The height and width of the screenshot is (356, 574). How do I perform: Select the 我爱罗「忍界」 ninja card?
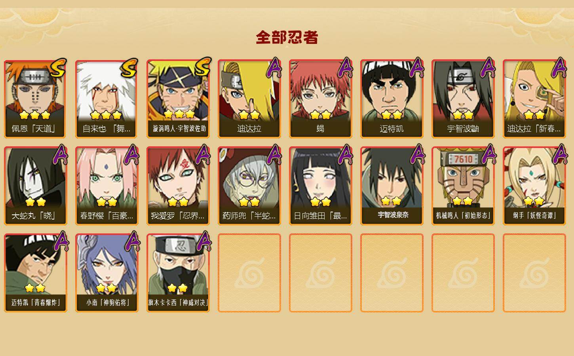point(178,186)
